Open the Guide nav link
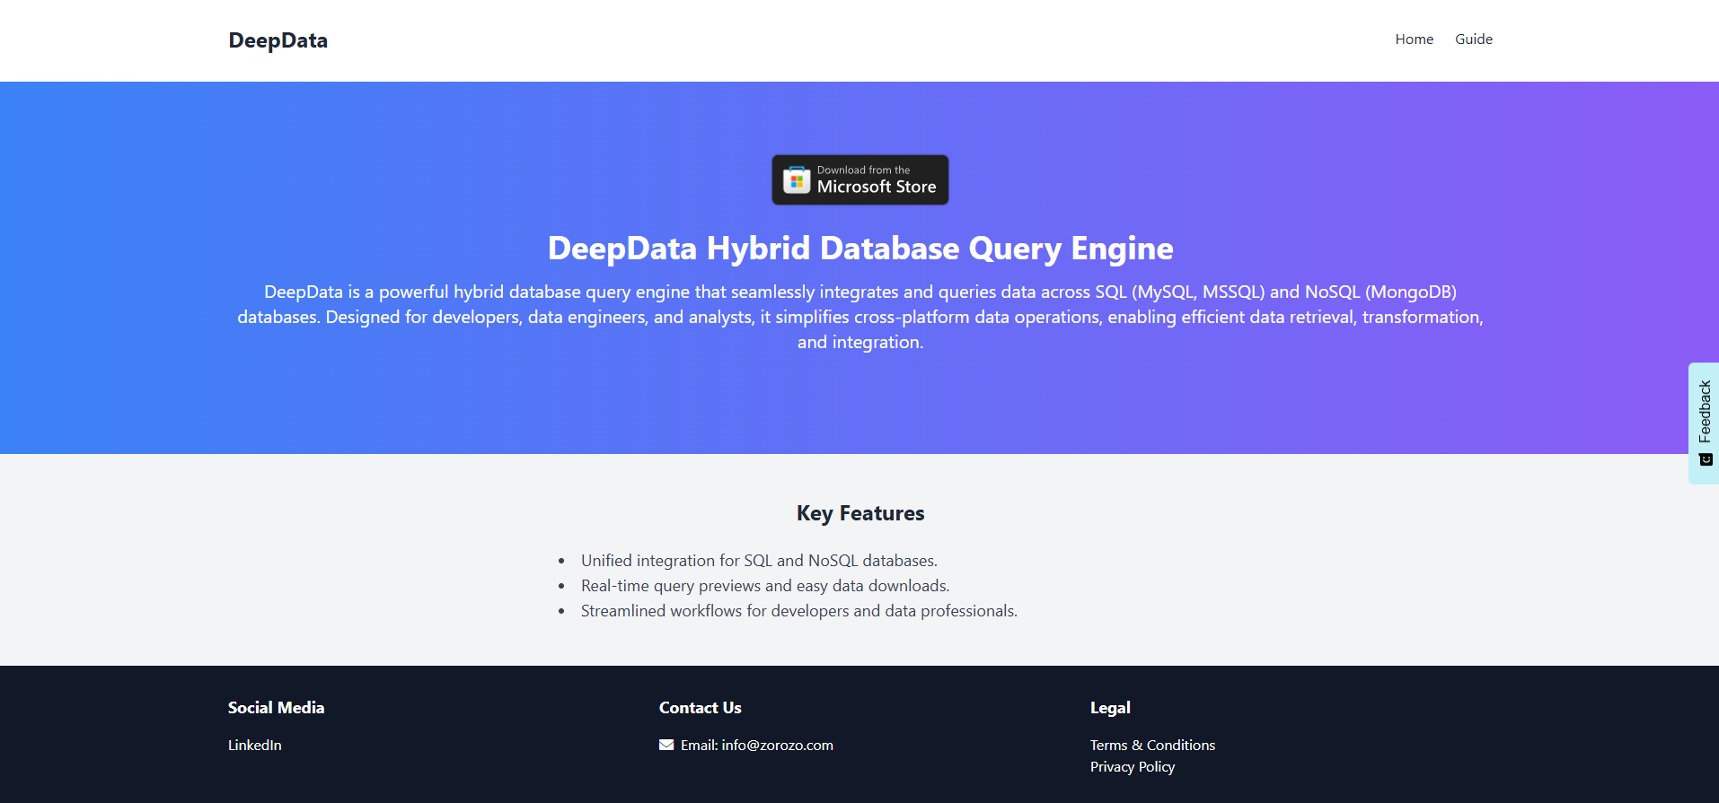Image resolution: width=1719 pixels, height=803 pixels. pyautogui.click(x=1474, y=39)
